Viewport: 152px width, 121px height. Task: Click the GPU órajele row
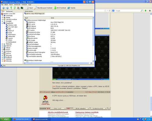[59, 40]
